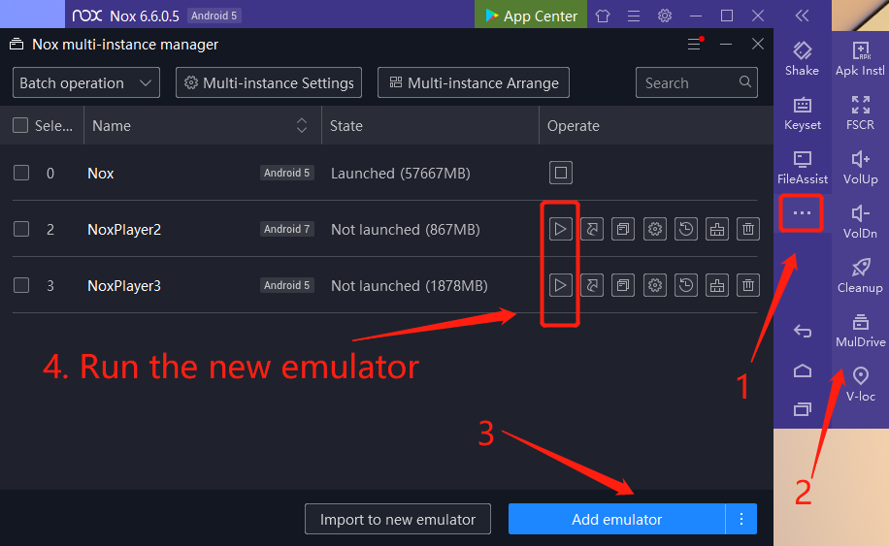The width and height of the screenshot is (889, 546).
Task: Open Nox title bar hamburger menu
Action: coord(634,16)
